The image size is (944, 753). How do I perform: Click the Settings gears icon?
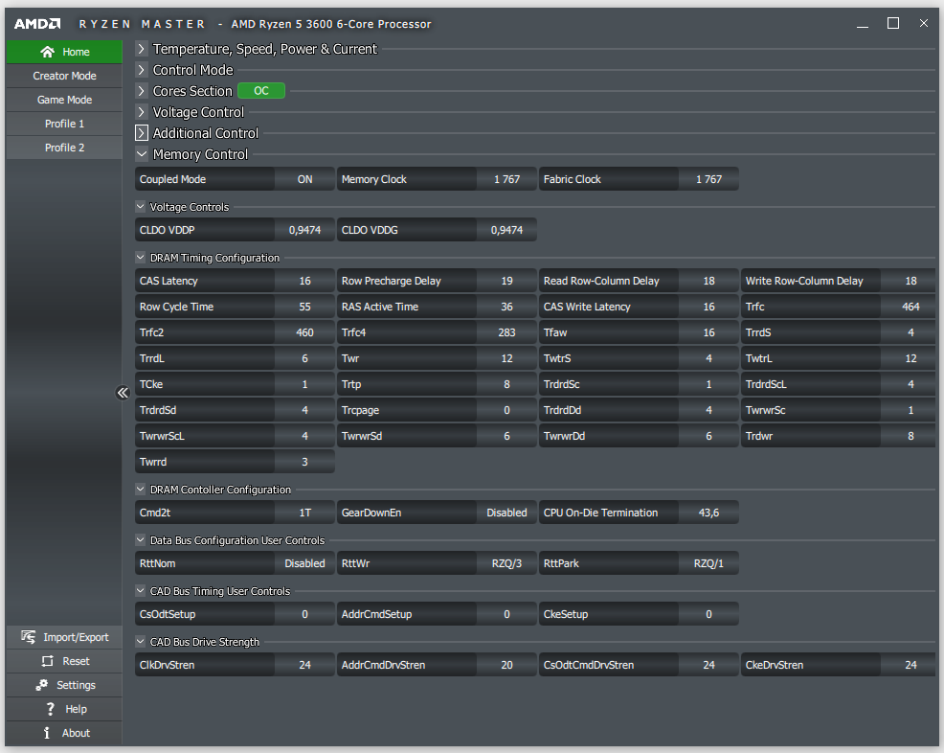tap(41, 685)
